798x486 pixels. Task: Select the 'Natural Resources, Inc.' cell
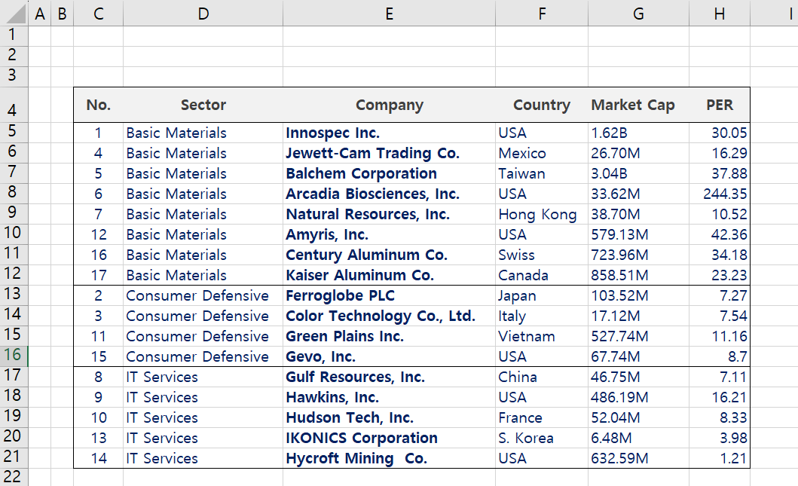click(x=389, y=214)
